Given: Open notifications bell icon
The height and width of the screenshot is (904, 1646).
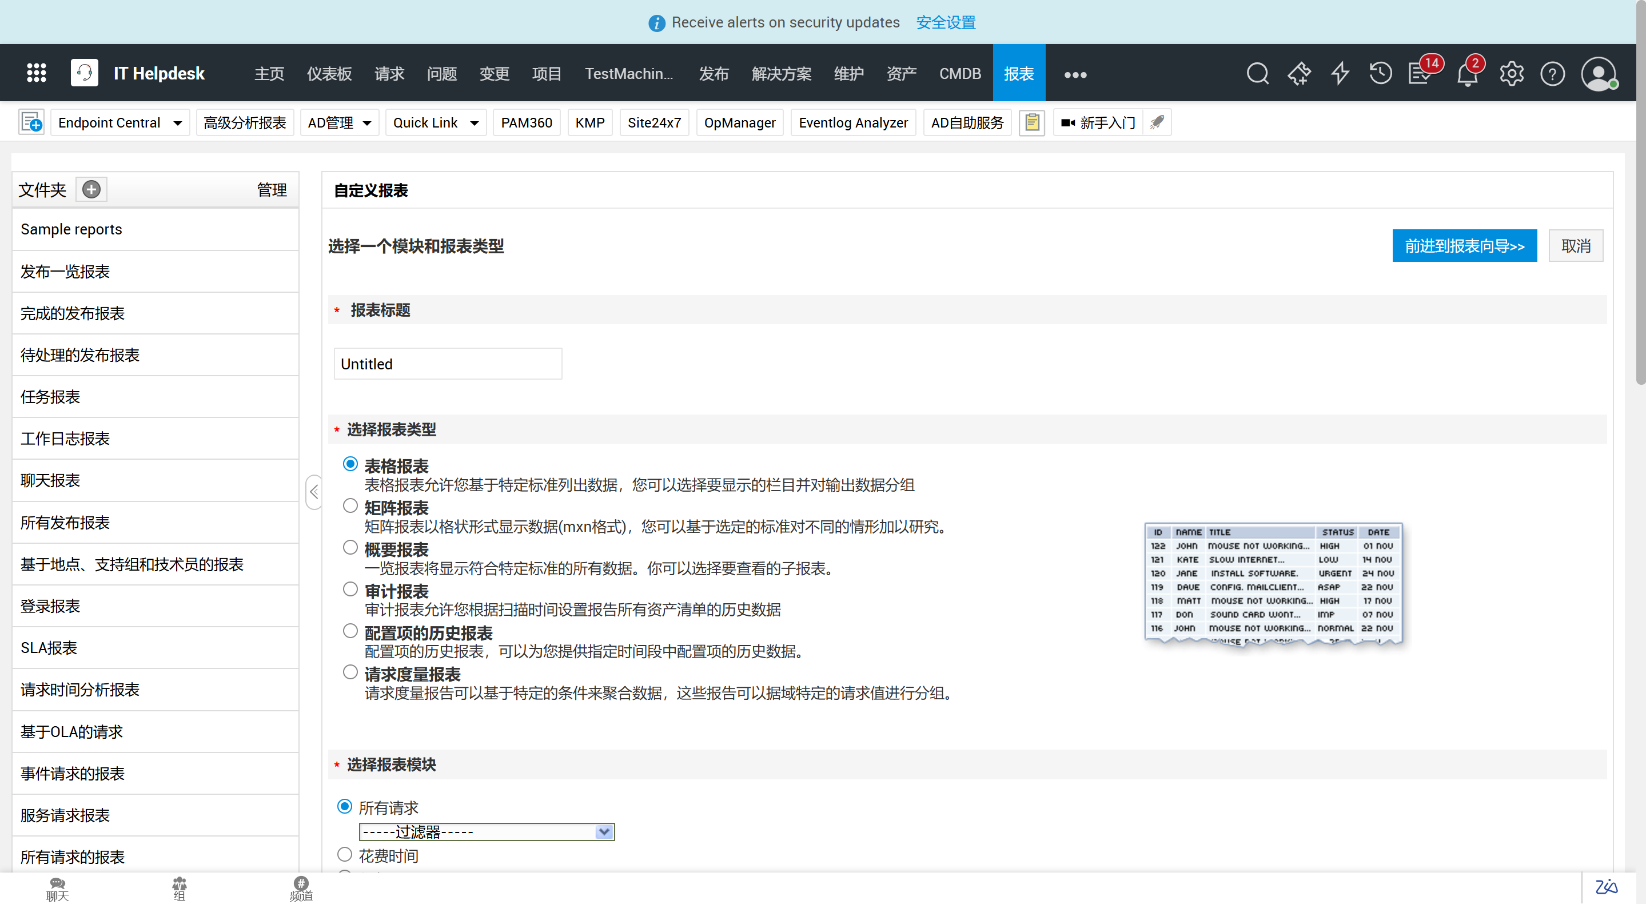Looking at the screenshot, I should pos(1466,75).
